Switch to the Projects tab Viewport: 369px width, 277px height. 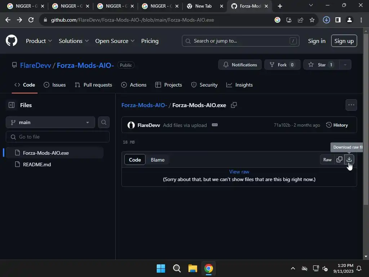click(x=169, y=85)
